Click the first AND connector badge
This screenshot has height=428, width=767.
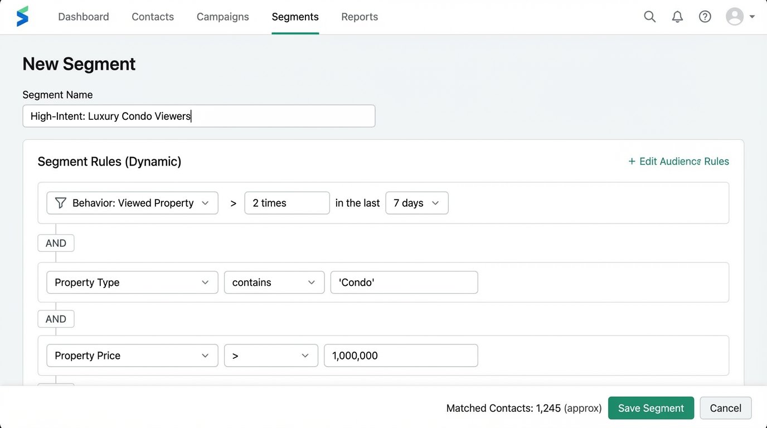56,243
